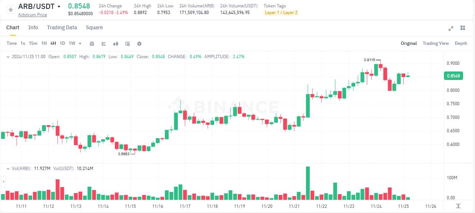Add ARB/USDT to favorites with star icon
This screenshot has height=213, width=475.
click(11, 10)
